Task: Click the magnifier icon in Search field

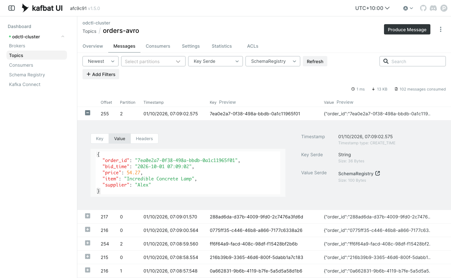Action: coord(386,61)
